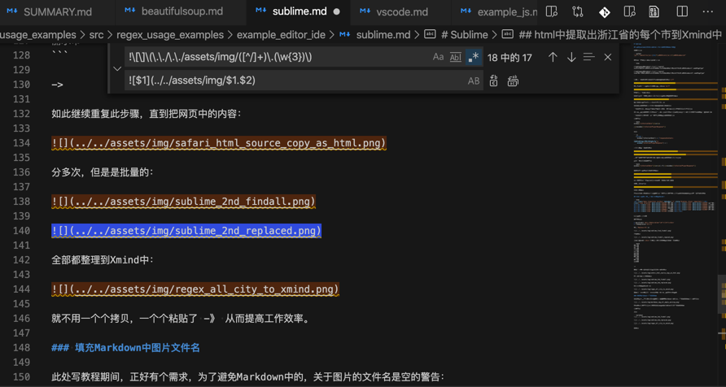
Task: Open preview icon beside the example_js tab
Action: coord(551,11)
